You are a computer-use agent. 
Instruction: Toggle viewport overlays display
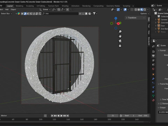click(x=125, y=10)
